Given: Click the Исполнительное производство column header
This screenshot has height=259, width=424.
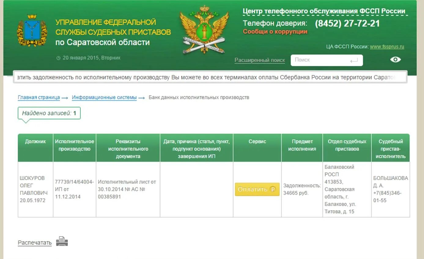Looking at the screenshot, I should pos(75,148).
